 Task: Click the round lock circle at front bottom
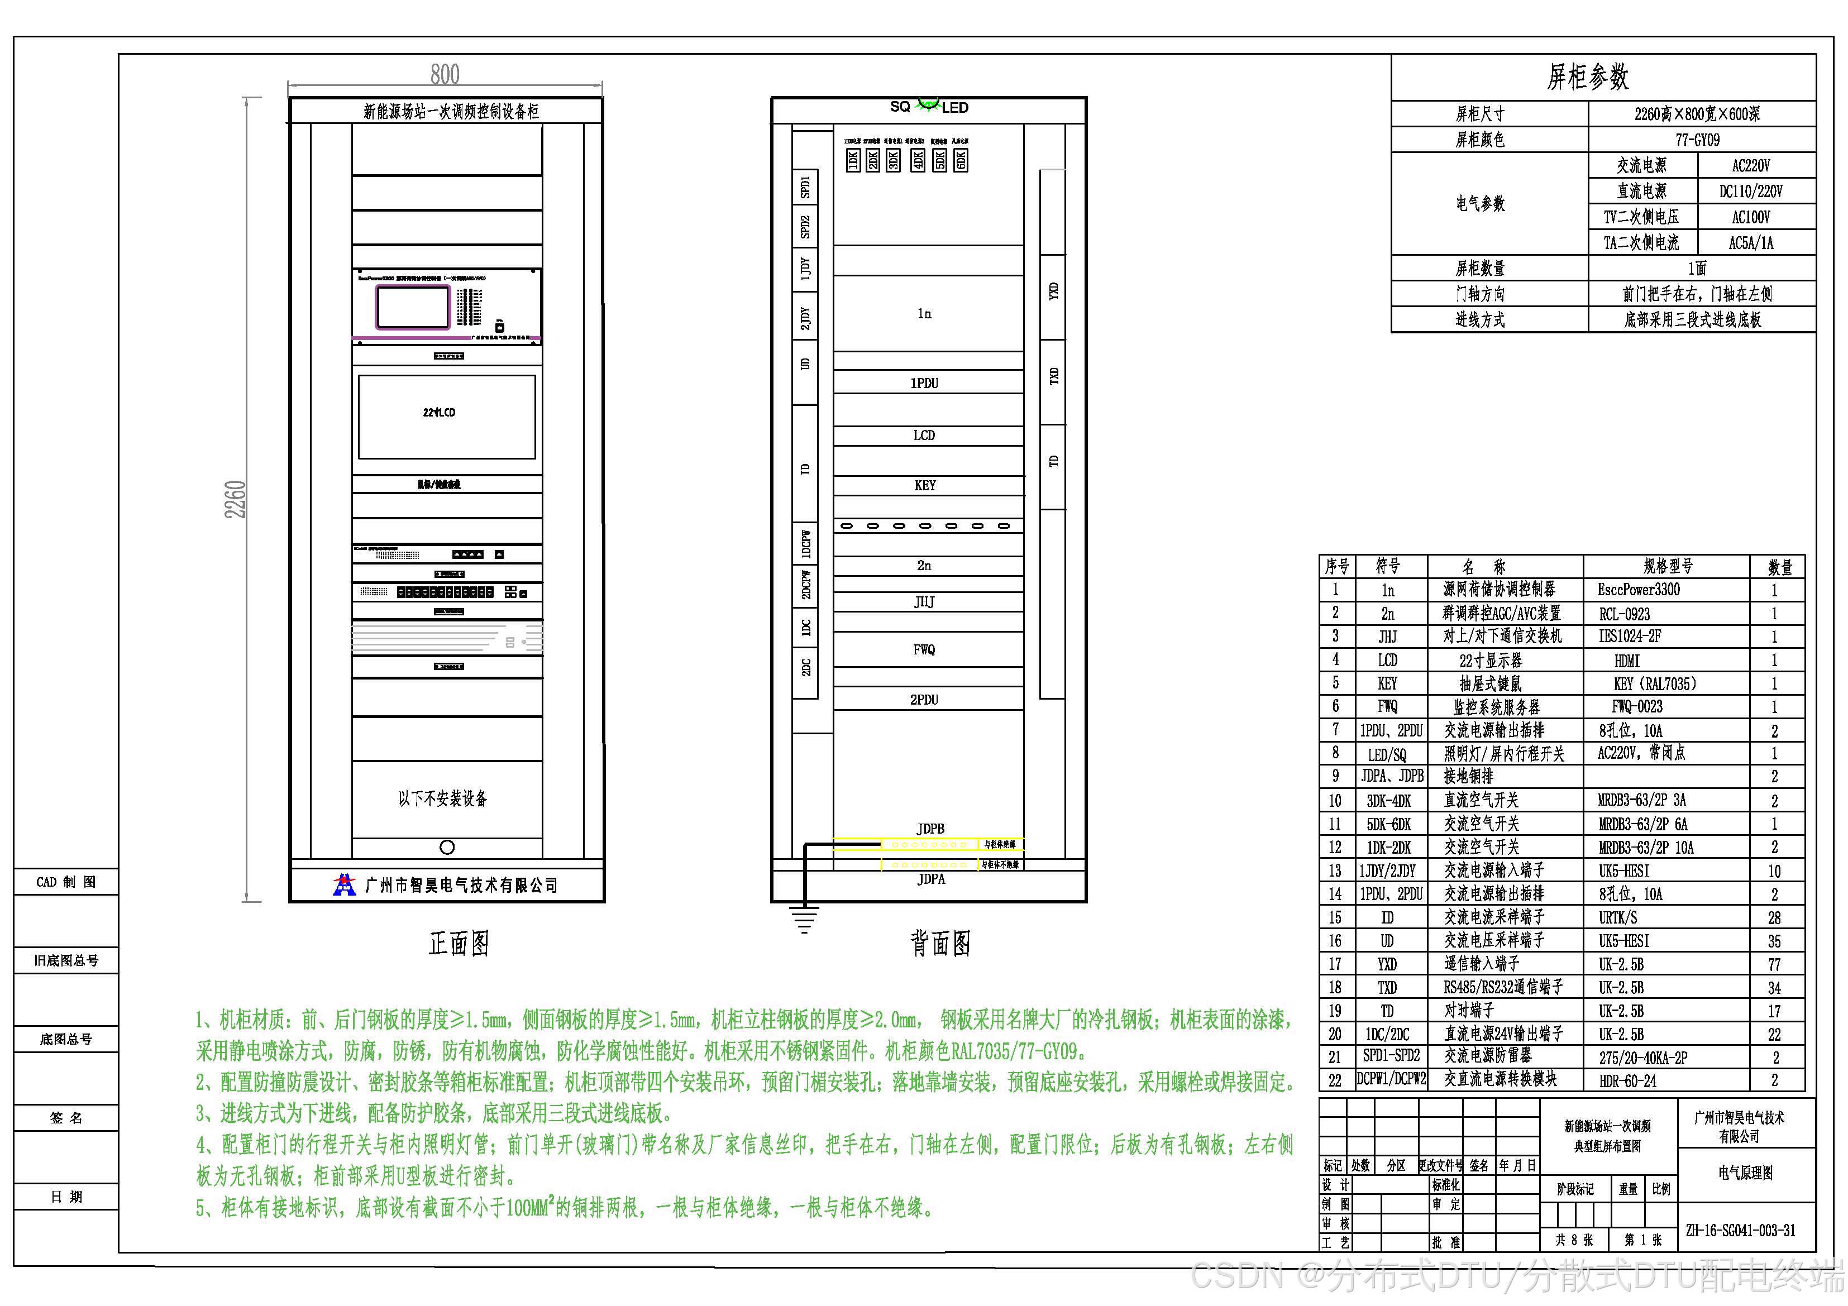[447, 848]
